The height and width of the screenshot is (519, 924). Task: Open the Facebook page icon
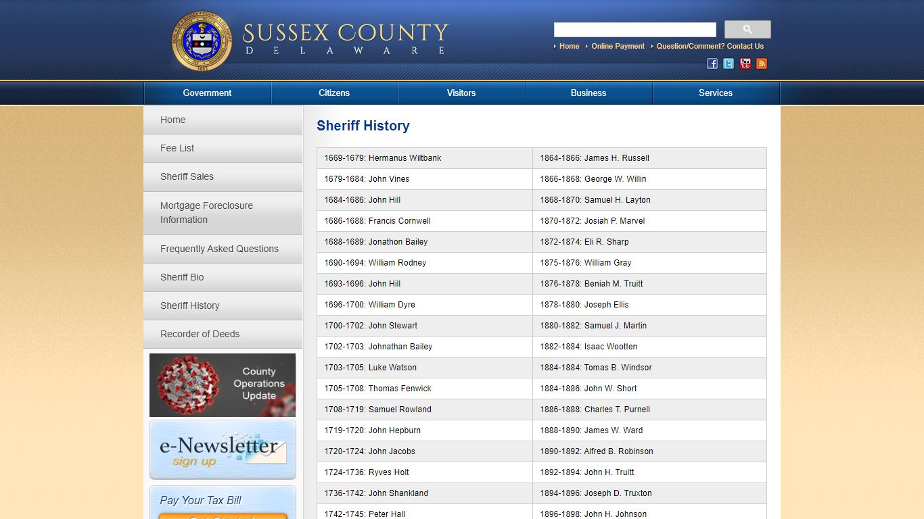[712, 64]
